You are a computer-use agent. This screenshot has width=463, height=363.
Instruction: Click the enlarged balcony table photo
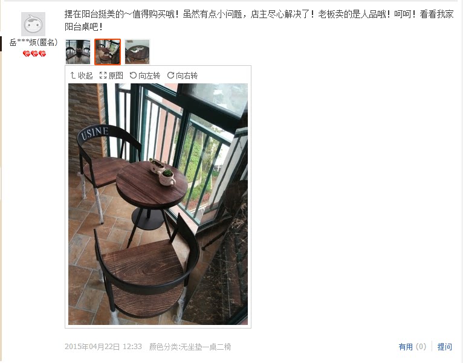(158, 204)
